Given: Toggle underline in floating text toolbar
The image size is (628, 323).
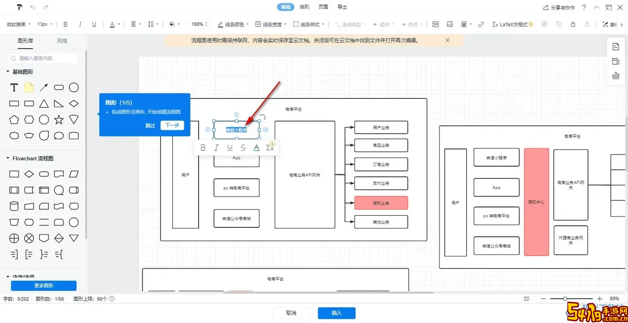Looking at the screenshot, I should tap(230, 148).
